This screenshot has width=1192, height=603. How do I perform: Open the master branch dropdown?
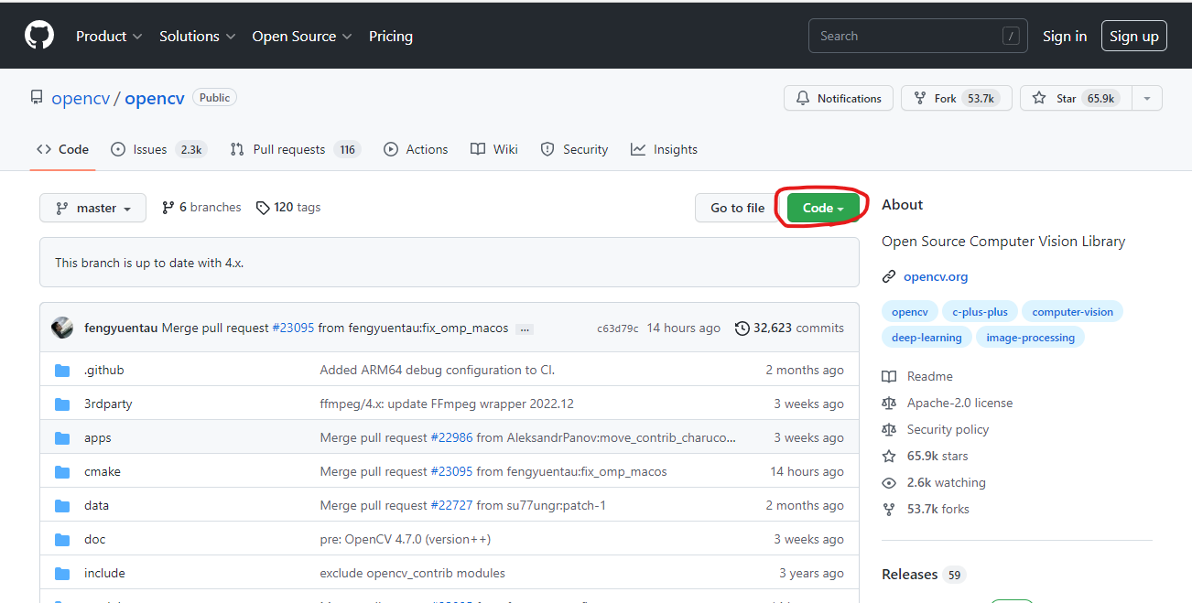click(92, 208)
